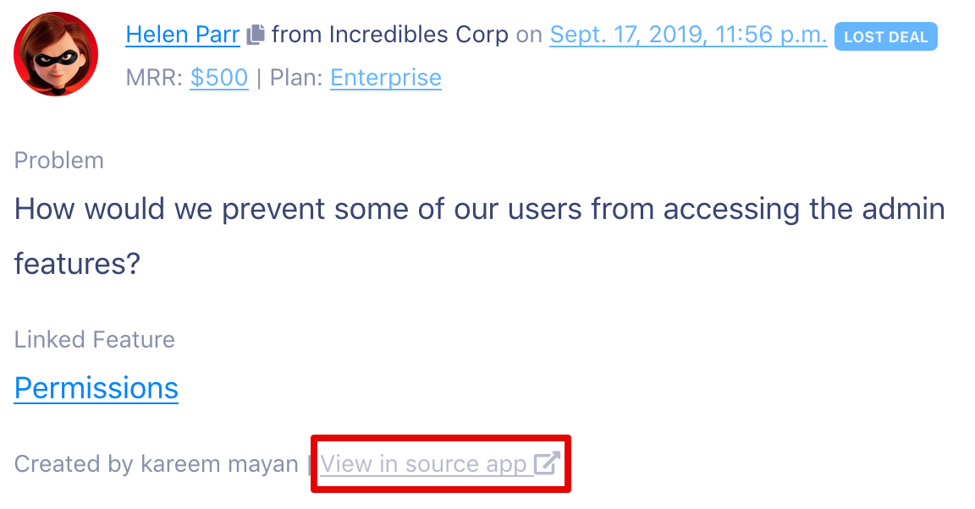This screenshot has height=509, width=975.
Task: Click the LOST DEAL badge
Action: 885,36
